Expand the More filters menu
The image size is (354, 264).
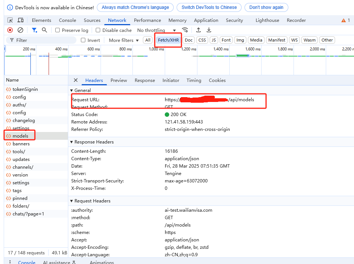[123, 40]
